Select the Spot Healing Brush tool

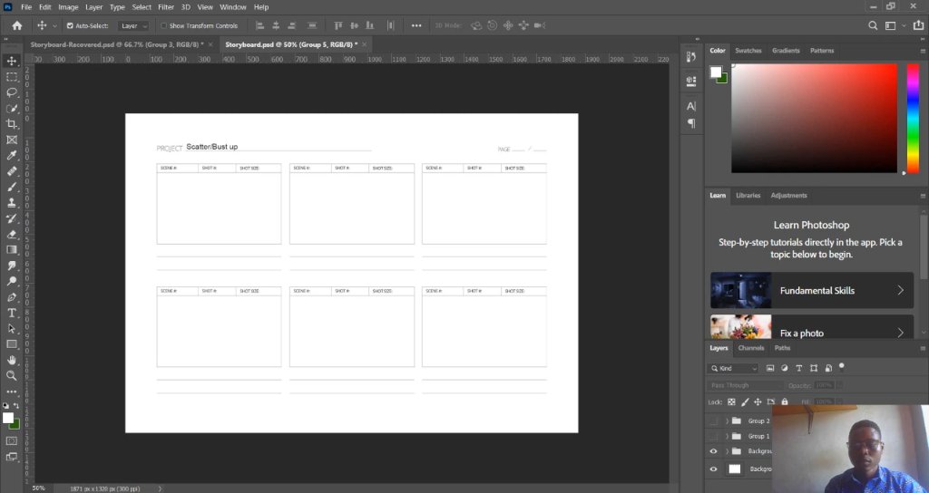point(11,171)
